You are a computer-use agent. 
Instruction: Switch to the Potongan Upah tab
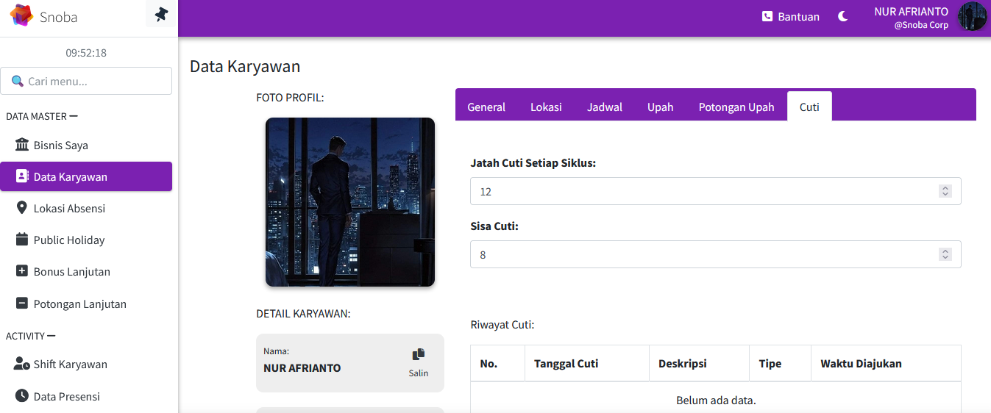[x=736, y=107]
